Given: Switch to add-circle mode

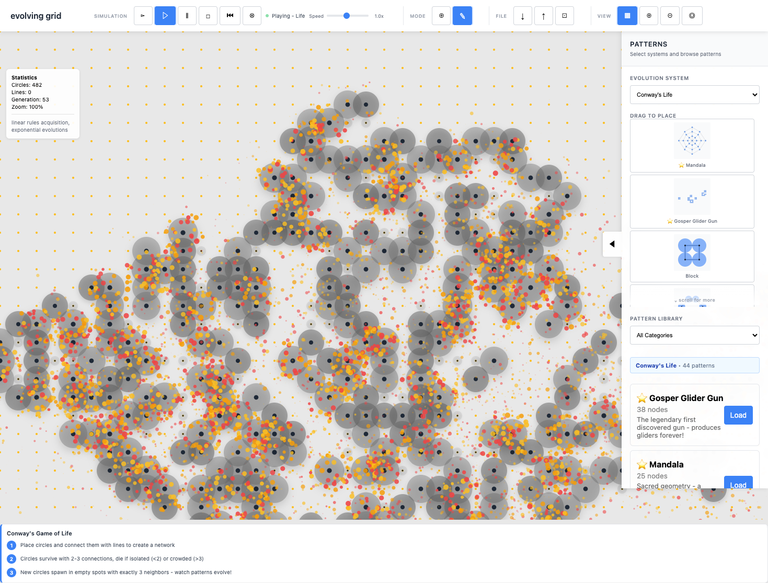Looking at the screenshot, I should pyautogui.click(x=441, y=16).
